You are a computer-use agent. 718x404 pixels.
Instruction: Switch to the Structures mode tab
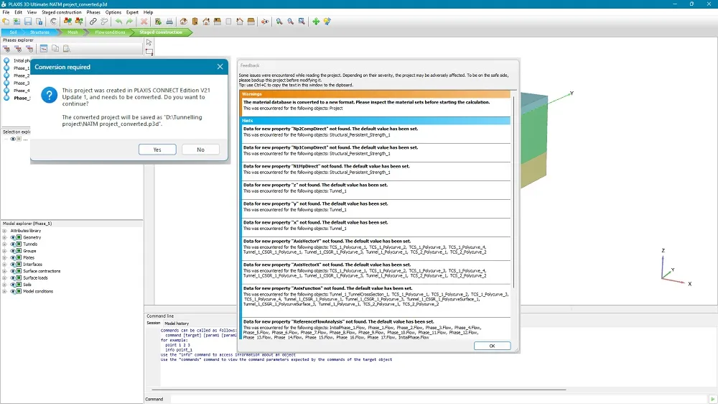point(39,32)
